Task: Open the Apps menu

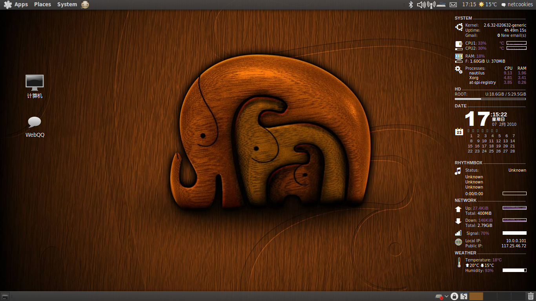Action: coord(16,5)
